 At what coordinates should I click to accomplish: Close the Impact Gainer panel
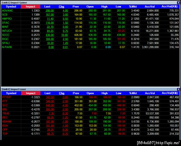point(178,2)
